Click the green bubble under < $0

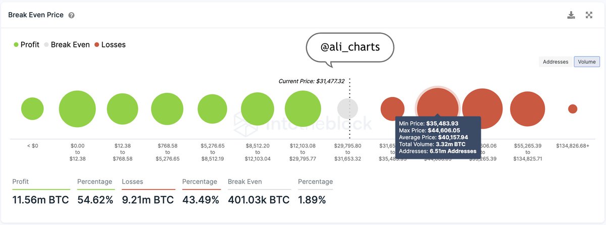tap(32, 109)
